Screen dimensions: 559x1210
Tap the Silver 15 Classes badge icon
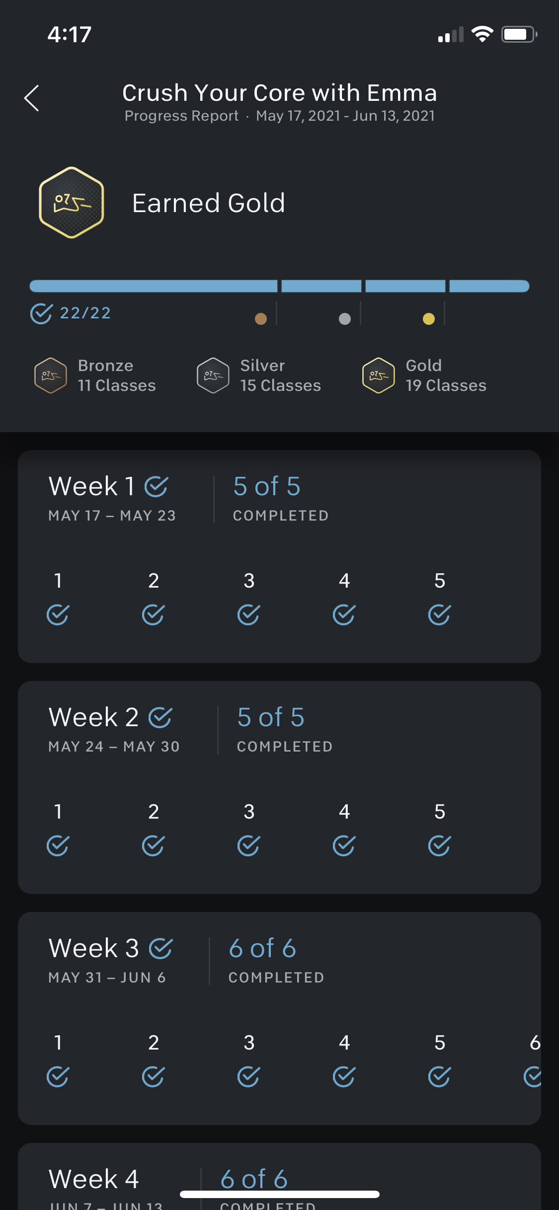213,376
